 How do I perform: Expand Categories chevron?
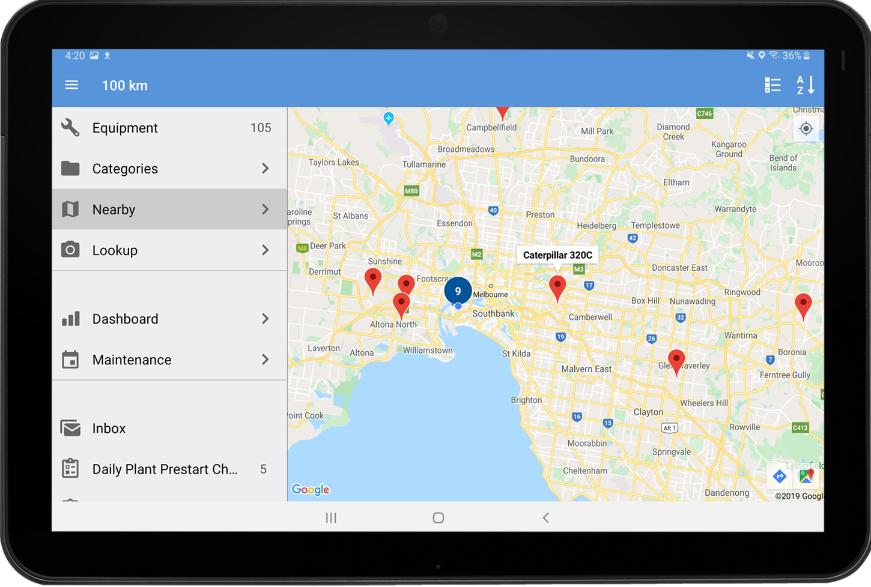pos(265,169)
